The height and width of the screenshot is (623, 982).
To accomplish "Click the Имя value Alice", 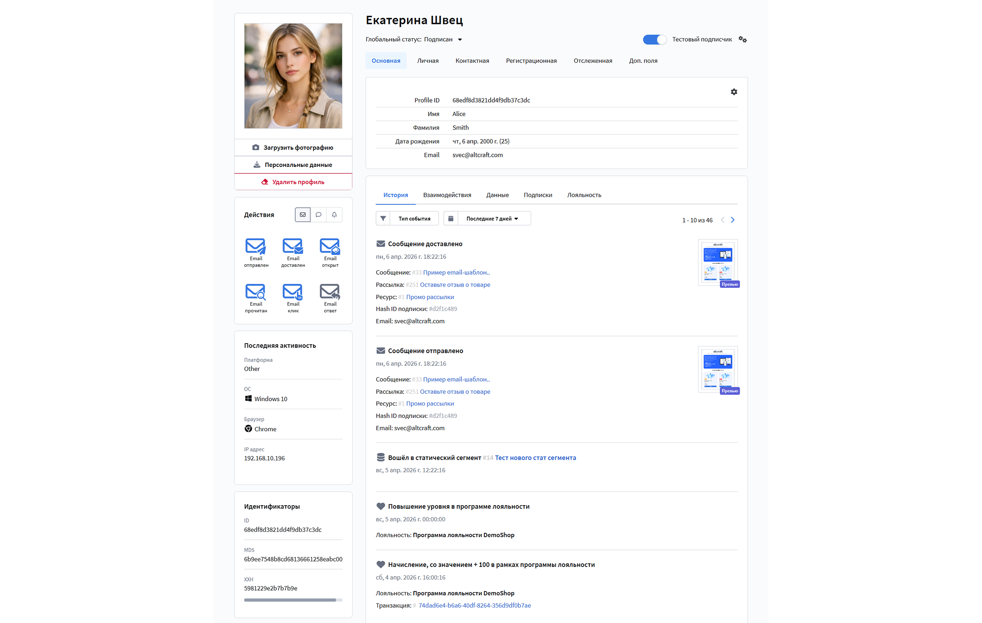I will tap(459, 114).
